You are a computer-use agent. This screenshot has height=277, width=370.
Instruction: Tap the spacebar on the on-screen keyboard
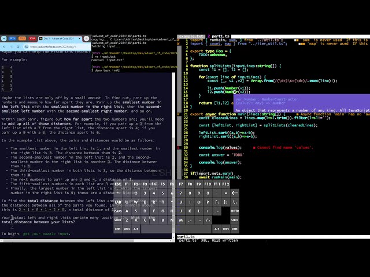click(x=176, y=229)
